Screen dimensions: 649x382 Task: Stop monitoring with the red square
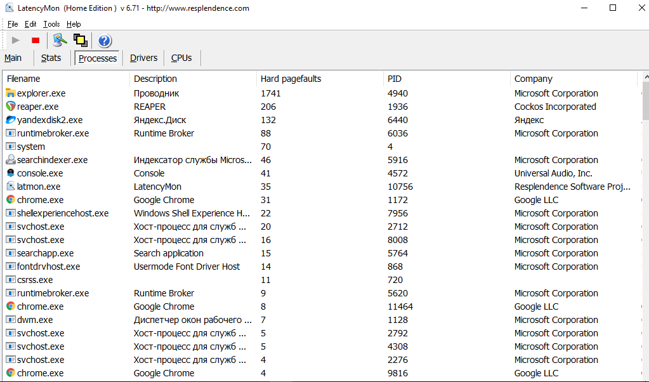(36, 40)
